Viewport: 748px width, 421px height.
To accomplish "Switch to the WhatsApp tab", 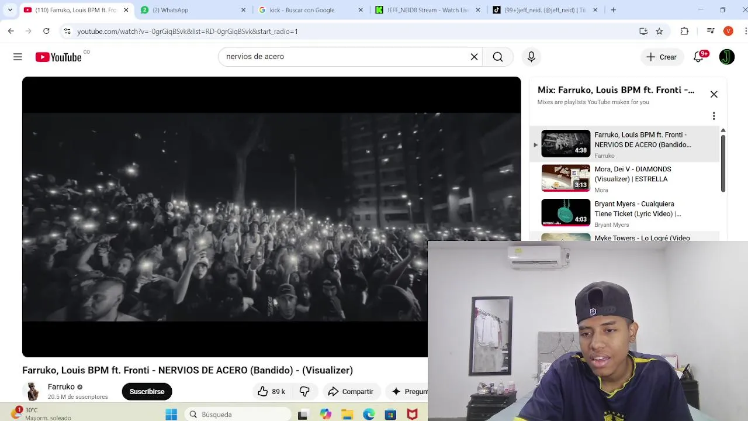I will [193, 10].
